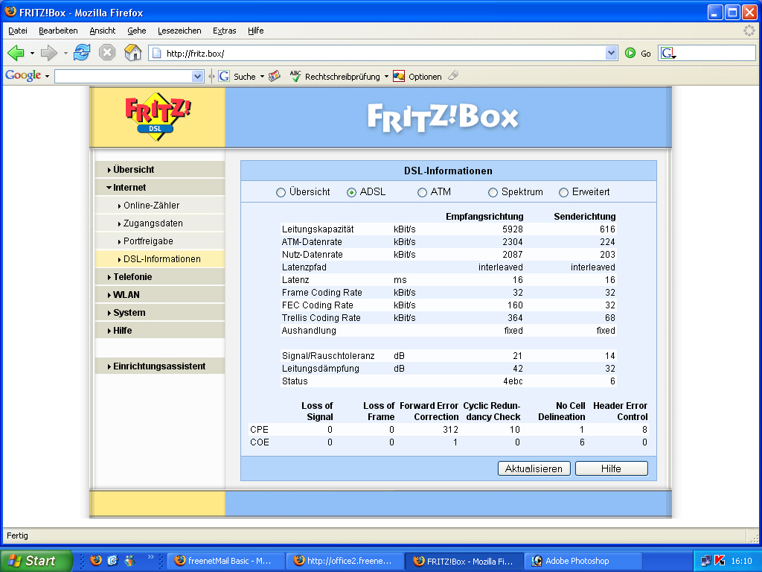Screen dimensions: 762x572
Task: Select the Erweitert radio button
Action: pos(563,193)
